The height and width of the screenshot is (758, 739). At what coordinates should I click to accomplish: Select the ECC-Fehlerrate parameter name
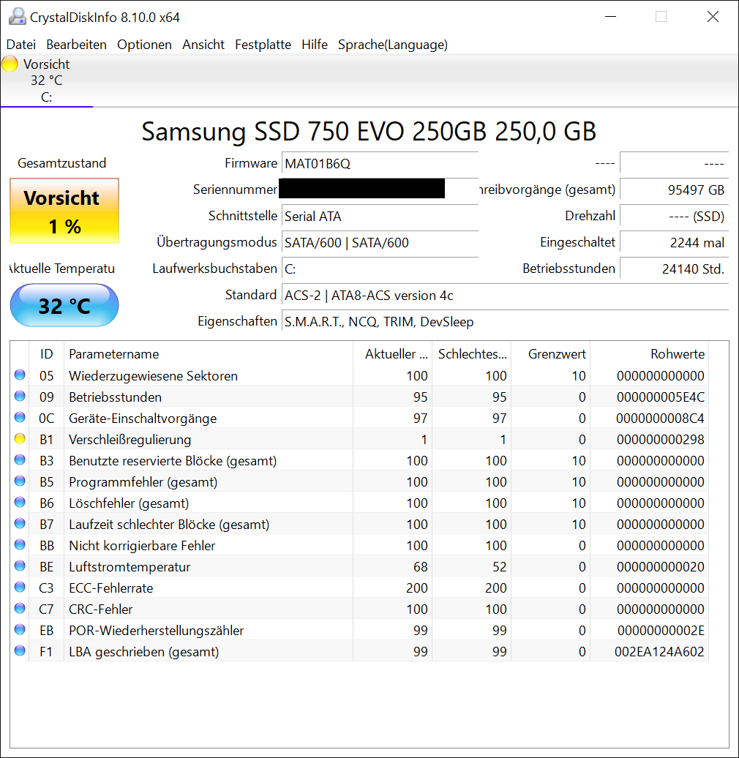111,588
